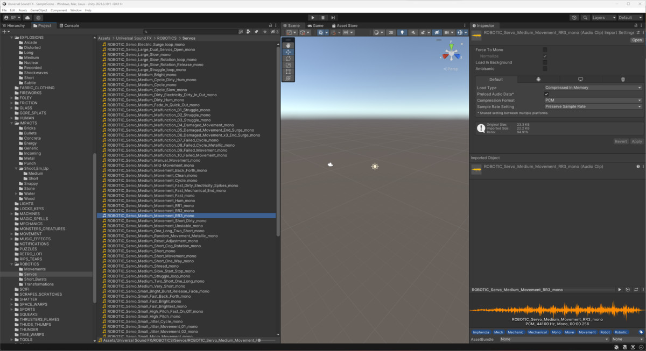The image size is (646, 351).
Task: Uncheck Preload Audio Data checkbox
Action: point(546,94)
